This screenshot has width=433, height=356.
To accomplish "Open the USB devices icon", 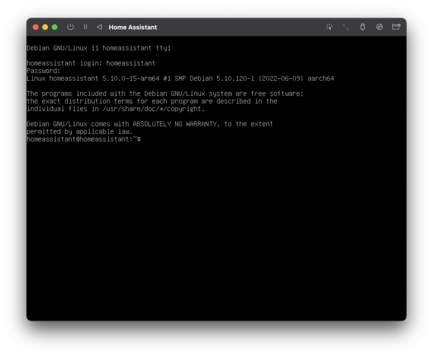I will [362, 27].
